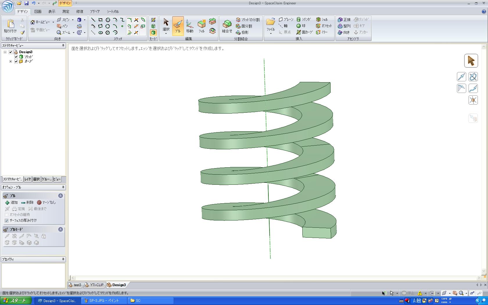Uncheck サーフェスの厚み付け option
The width and height of the screenshot is (488, 305).
[6, 220]
